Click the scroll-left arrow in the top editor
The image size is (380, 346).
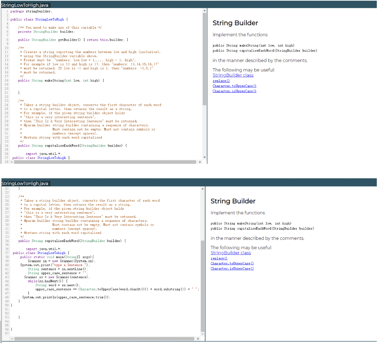pos(12,162)
